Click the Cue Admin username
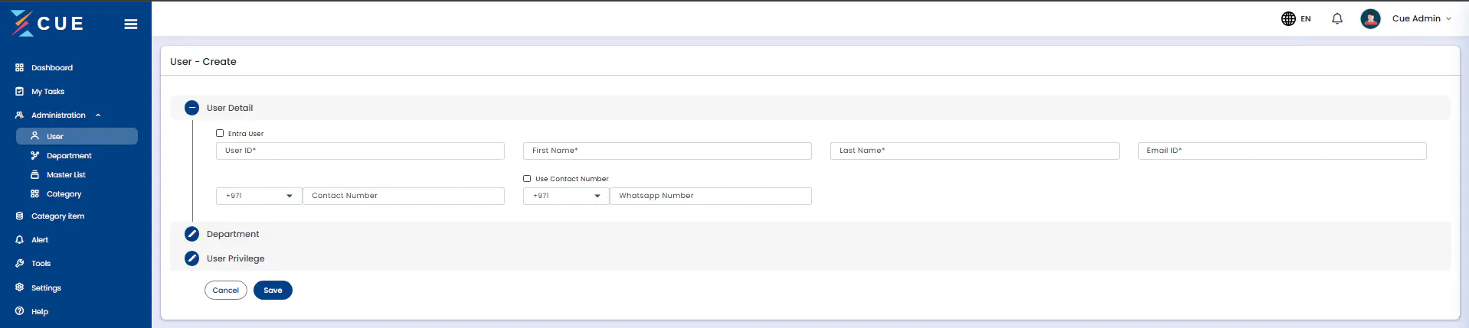Image resolution: width=1469 pixels, height=328 pixels. pos(1416,18)
